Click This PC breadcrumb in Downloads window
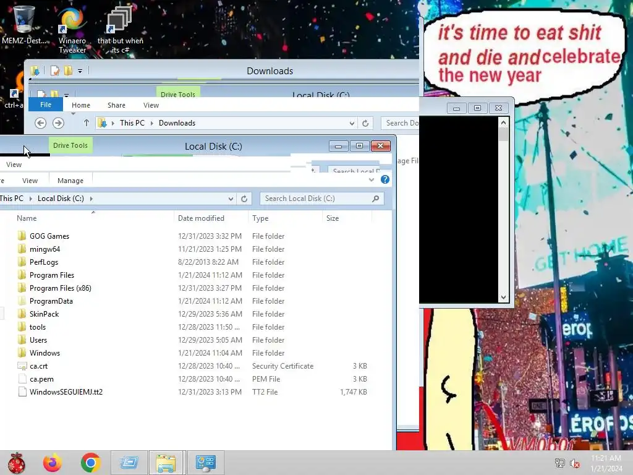633x475 pixels. point(132,123)
